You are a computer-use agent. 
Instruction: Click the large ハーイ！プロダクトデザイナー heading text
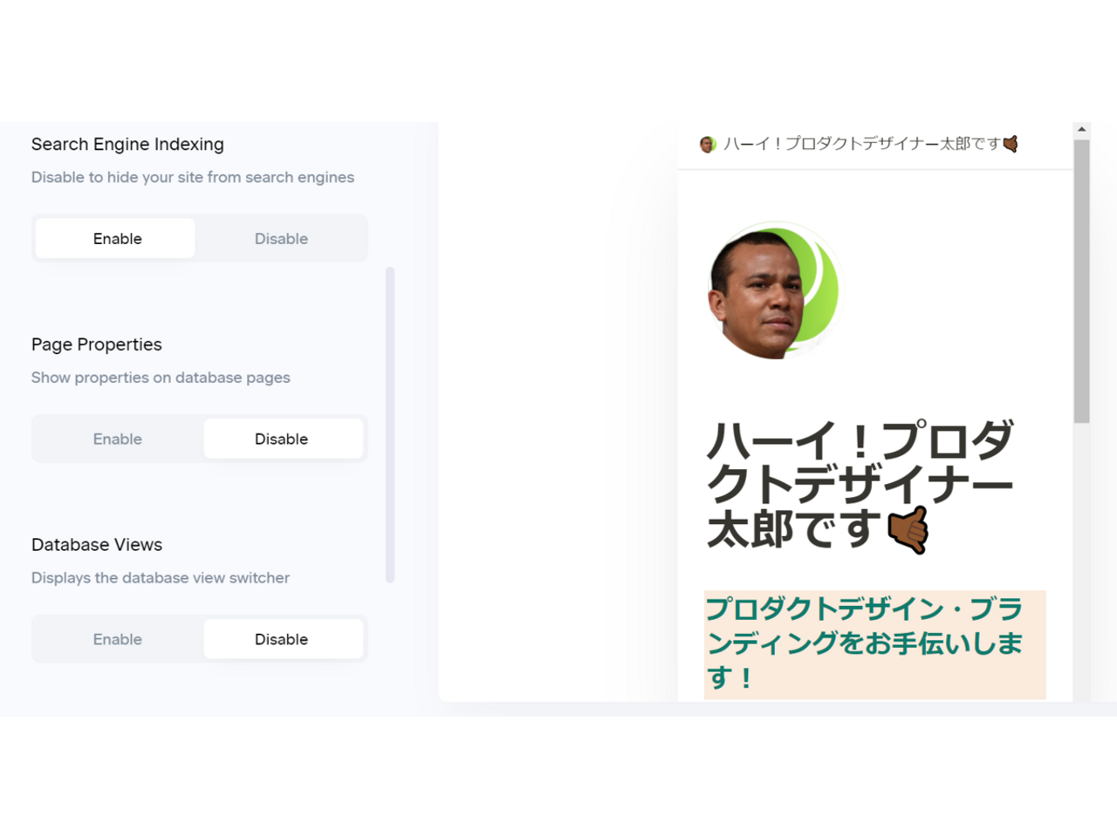pyautogui.click(x=860, y=485)
